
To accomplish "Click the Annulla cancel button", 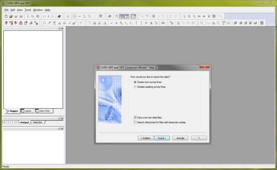I will 180,138.
